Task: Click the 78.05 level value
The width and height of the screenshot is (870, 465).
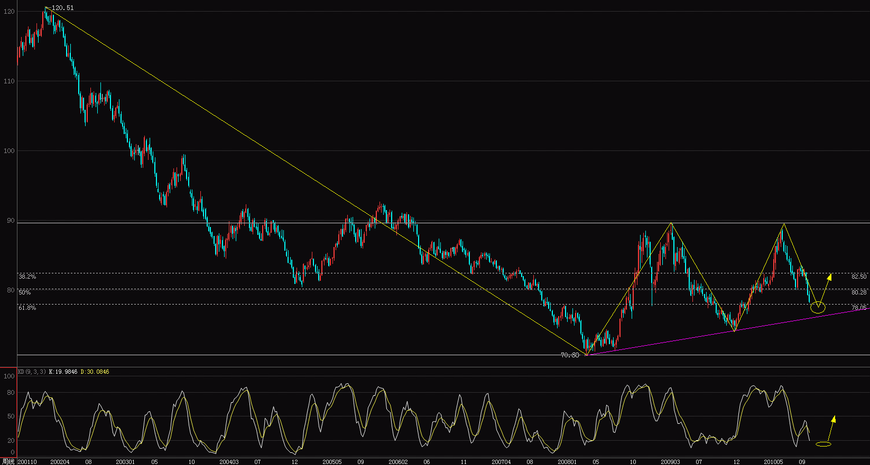Action: click(859, 308)
